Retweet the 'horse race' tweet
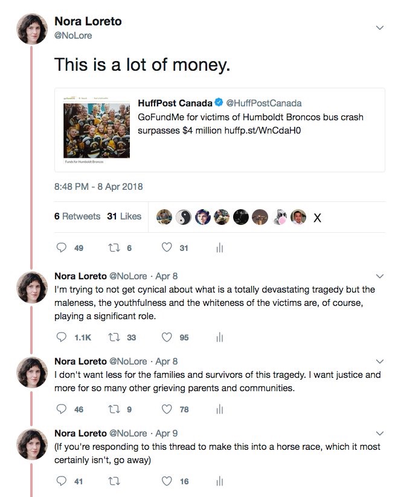Viewport: 401px width, 497px height. tap(113, 481)
